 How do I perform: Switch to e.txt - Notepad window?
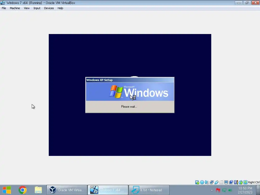[x=149, y=190]
